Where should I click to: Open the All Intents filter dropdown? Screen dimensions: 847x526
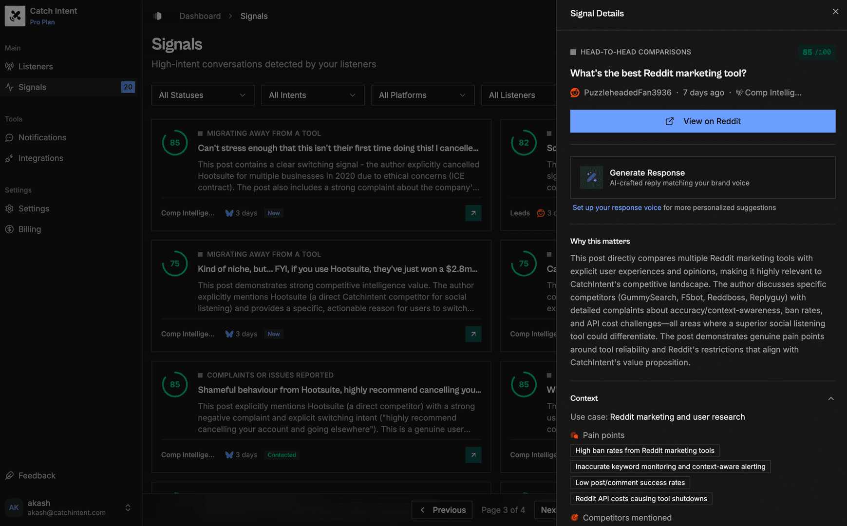pos(313,95)
